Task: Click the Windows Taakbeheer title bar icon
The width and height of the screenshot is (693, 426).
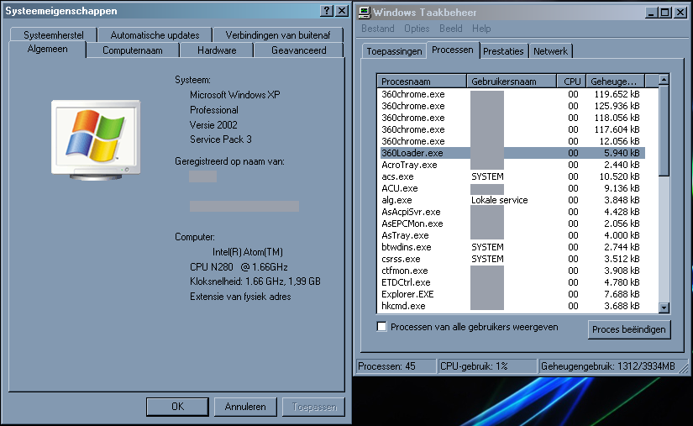Action: tap(365, 13)
